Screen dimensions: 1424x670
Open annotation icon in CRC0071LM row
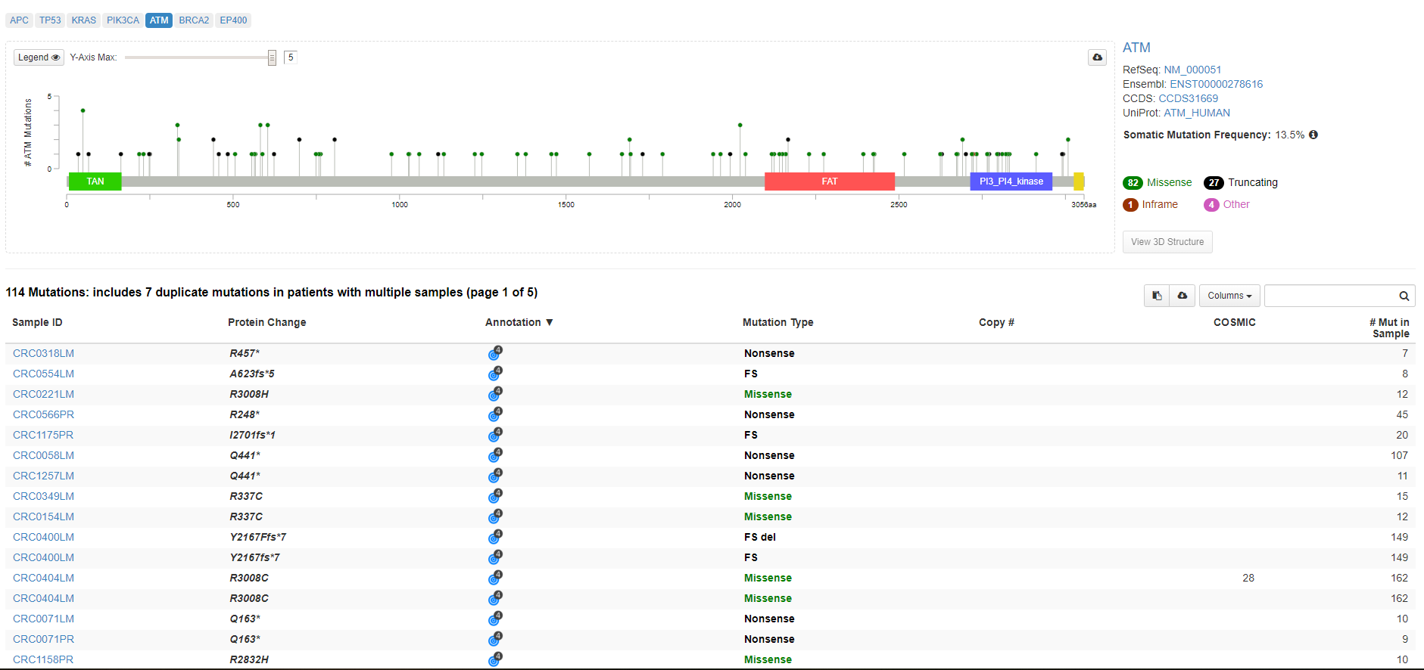coord(495,619)
